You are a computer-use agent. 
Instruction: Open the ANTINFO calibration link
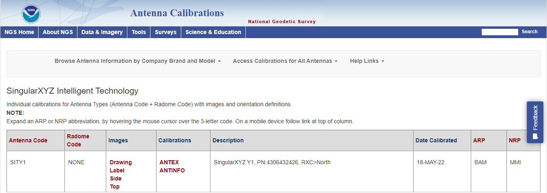(x=172, y=170)
